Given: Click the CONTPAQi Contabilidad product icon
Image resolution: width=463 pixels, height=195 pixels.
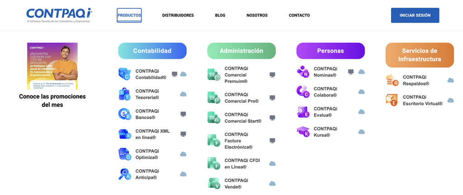Looking at the screenshot, I should pyautogui.click(x=125, y=74).
